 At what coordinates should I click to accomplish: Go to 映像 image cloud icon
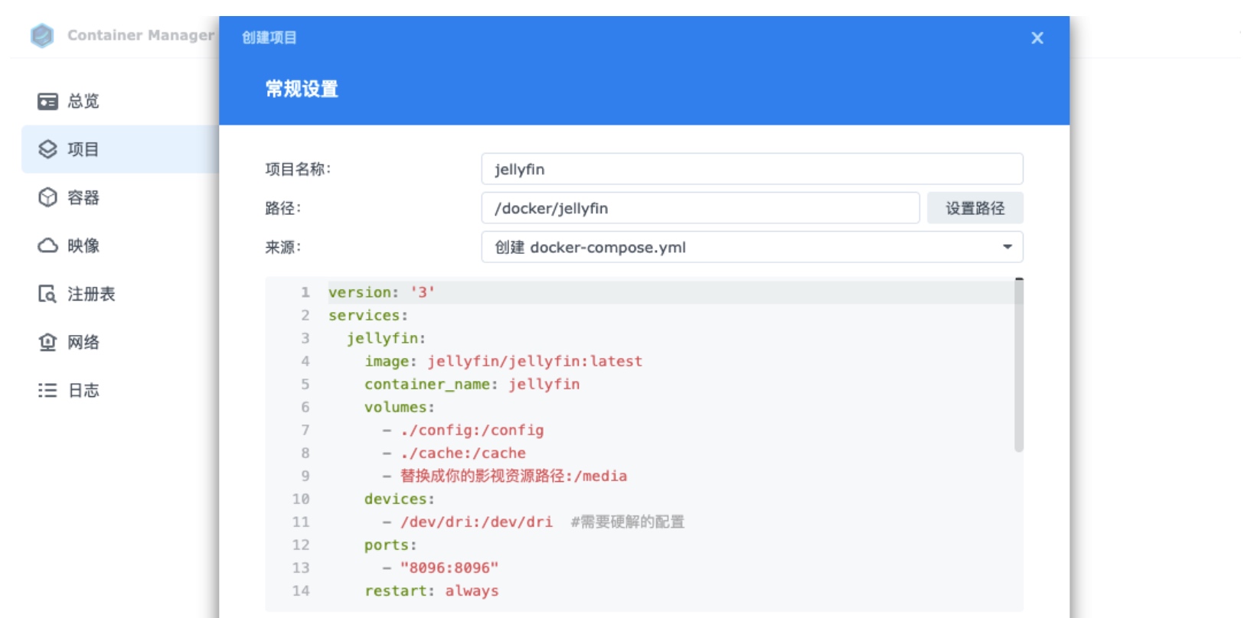[47, 246]
